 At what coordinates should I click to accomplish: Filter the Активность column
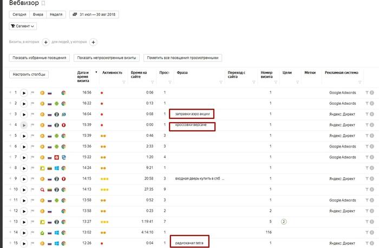[x=124, y=82]
